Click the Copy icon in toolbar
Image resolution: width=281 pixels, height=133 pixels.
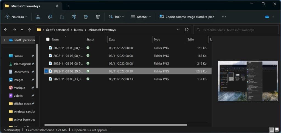50,17
